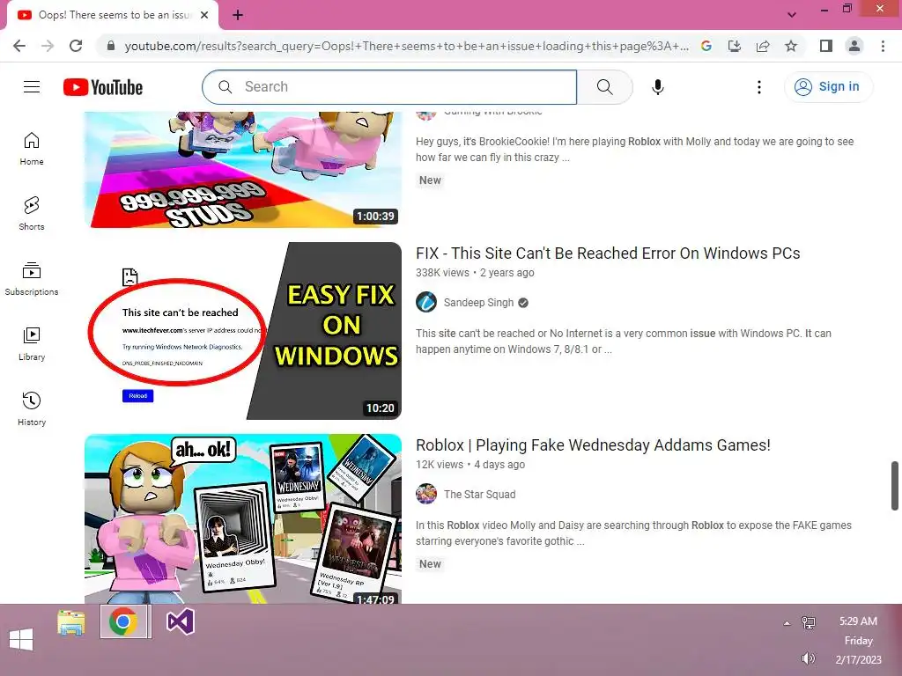Click the browser forward arrow
Viewport: 902px width, 676px height.
click(48, 46)
